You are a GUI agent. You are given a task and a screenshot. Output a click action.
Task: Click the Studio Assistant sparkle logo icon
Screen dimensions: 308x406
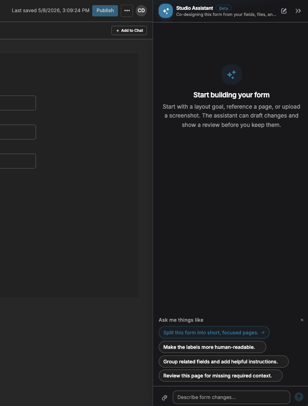[x=166, y=11]
